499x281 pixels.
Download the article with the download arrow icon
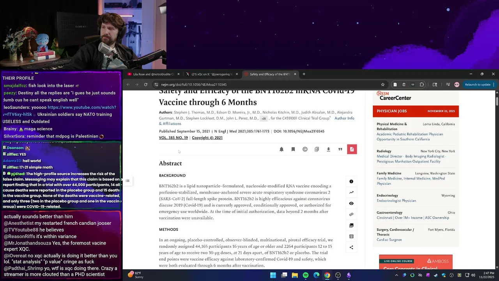tap(328, 149)
